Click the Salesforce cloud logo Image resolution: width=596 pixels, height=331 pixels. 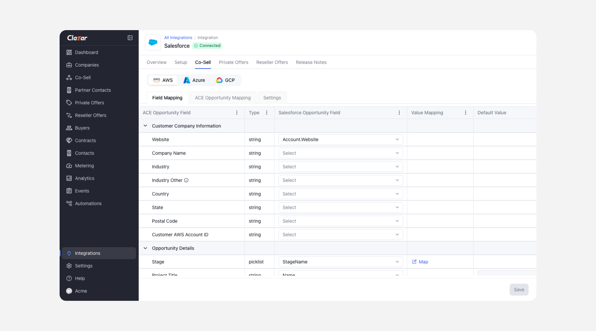point(153,42)
